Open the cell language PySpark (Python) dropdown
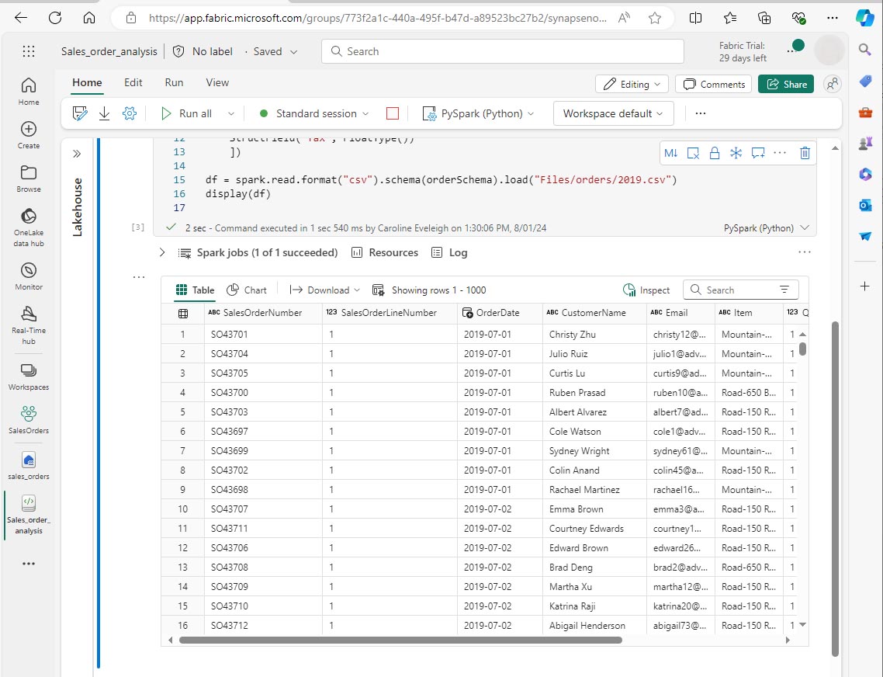The image size is (883, 677). click(x=767, y=227)
